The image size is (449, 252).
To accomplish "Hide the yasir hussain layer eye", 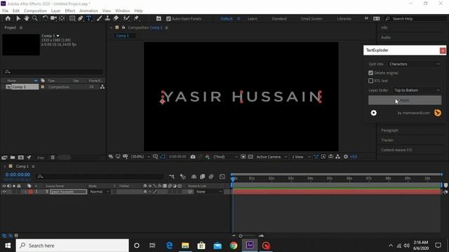I will [4, 192].
